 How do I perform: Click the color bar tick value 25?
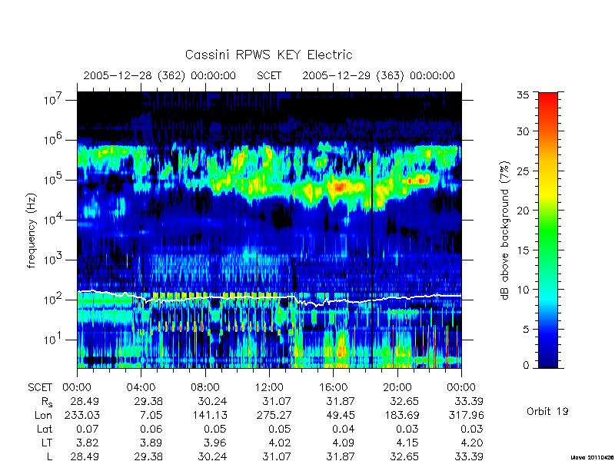coord(523,171)
